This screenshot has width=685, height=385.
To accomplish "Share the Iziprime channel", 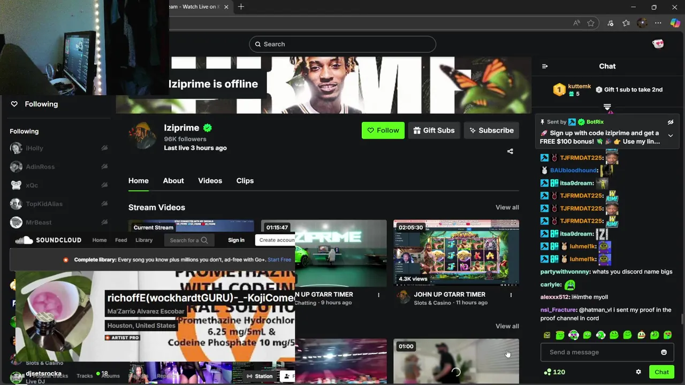I will [x=510, y=151].
